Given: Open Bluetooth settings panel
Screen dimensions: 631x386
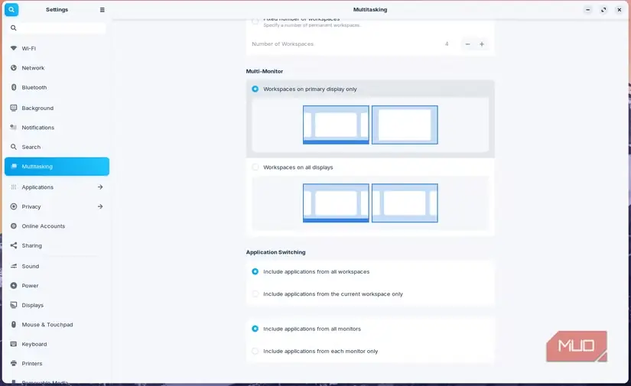Looking at the screenshot, I should 57,87.
